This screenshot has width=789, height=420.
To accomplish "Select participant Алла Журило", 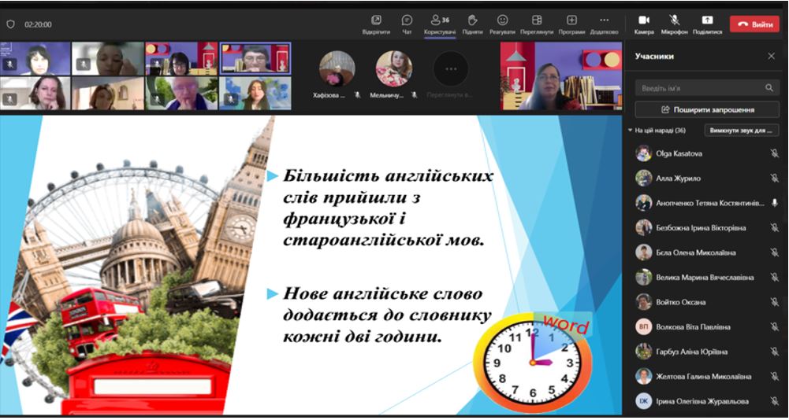I will (707, 178).
